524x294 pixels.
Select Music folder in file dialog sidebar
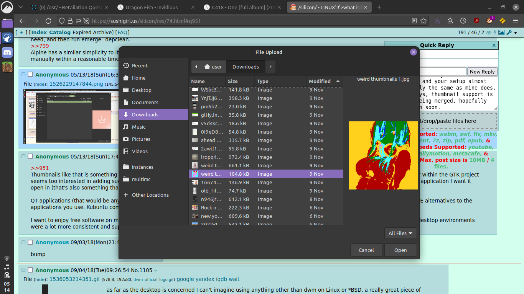click(138, 127)
